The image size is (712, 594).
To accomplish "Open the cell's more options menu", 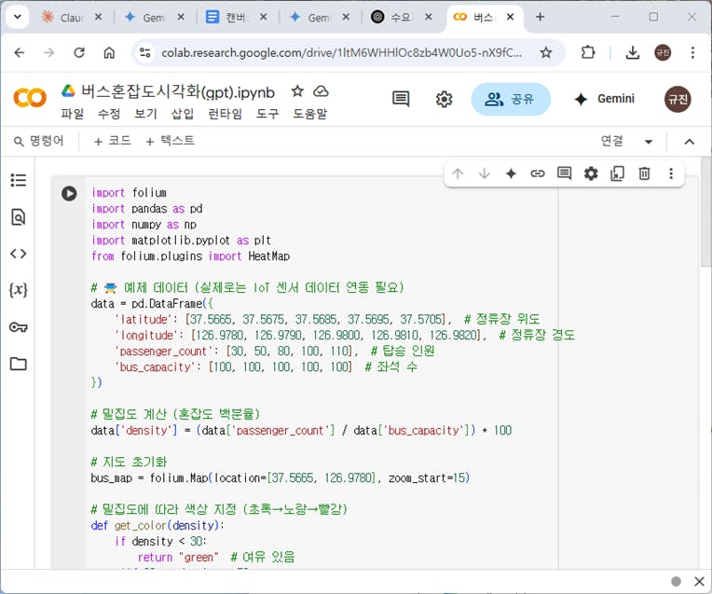I will point(671,173).
